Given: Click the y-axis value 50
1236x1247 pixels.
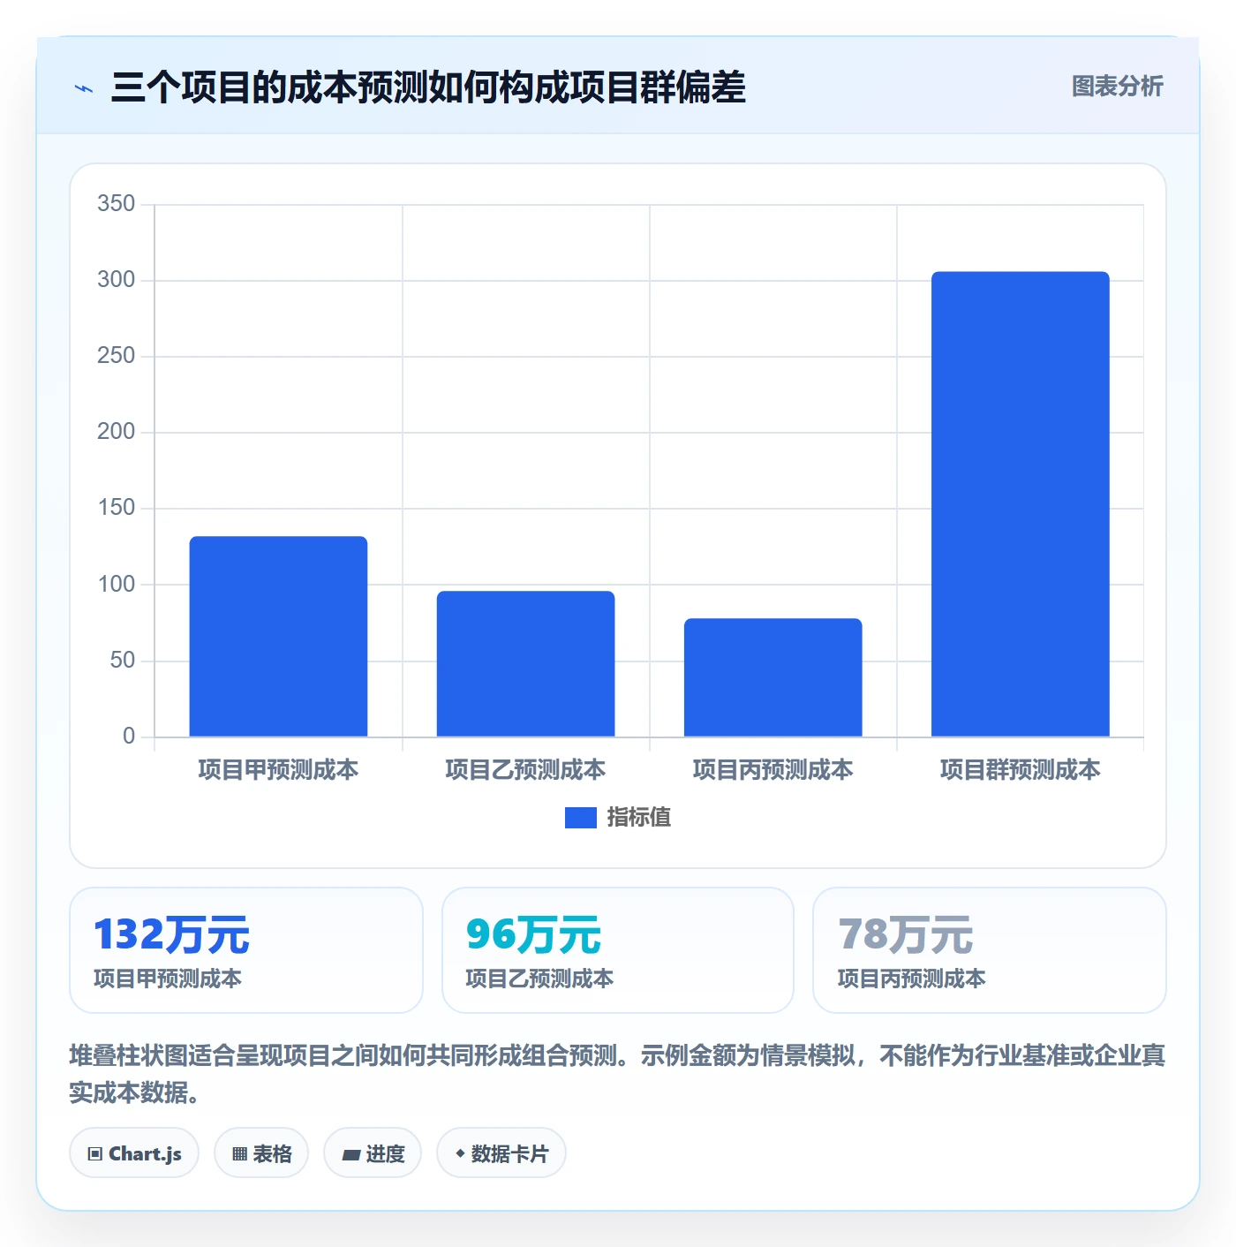Looking at the screenshot, I should (x=123, y=661).
